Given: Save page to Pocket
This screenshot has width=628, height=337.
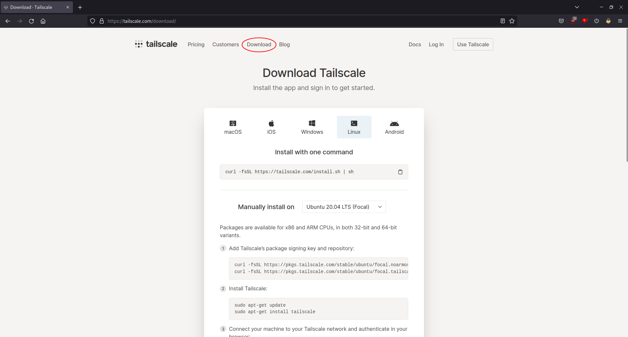Looking at the screenshot, I should [x=561, y=21].
